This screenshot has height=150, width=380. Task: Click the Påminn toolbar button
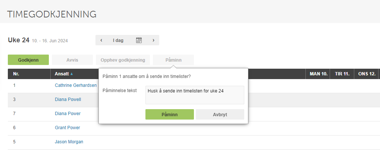[x=173, y=60]
